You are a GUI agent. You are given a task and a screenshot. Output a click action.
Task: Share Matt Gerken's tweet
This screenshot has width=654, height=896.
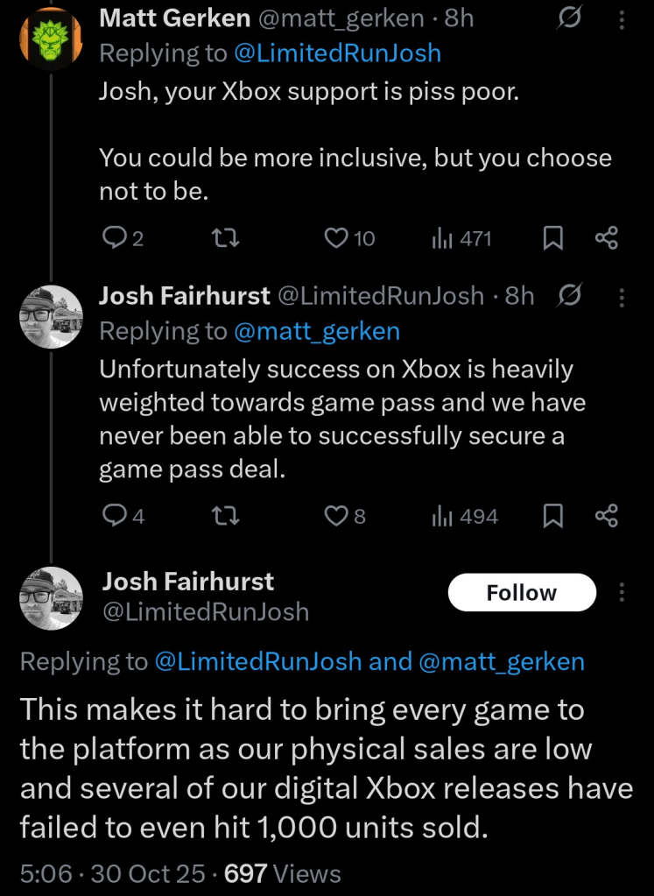coord(607,238)
